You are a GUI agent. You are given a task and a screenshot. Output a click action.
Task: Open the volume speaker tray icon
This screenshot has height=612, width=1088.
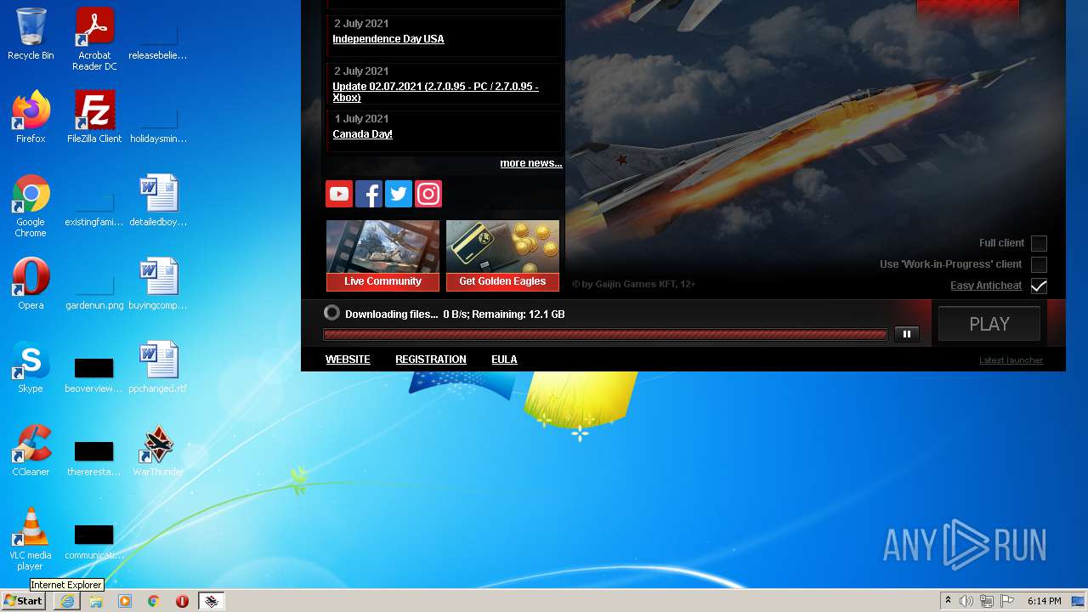tap(966, 601)
